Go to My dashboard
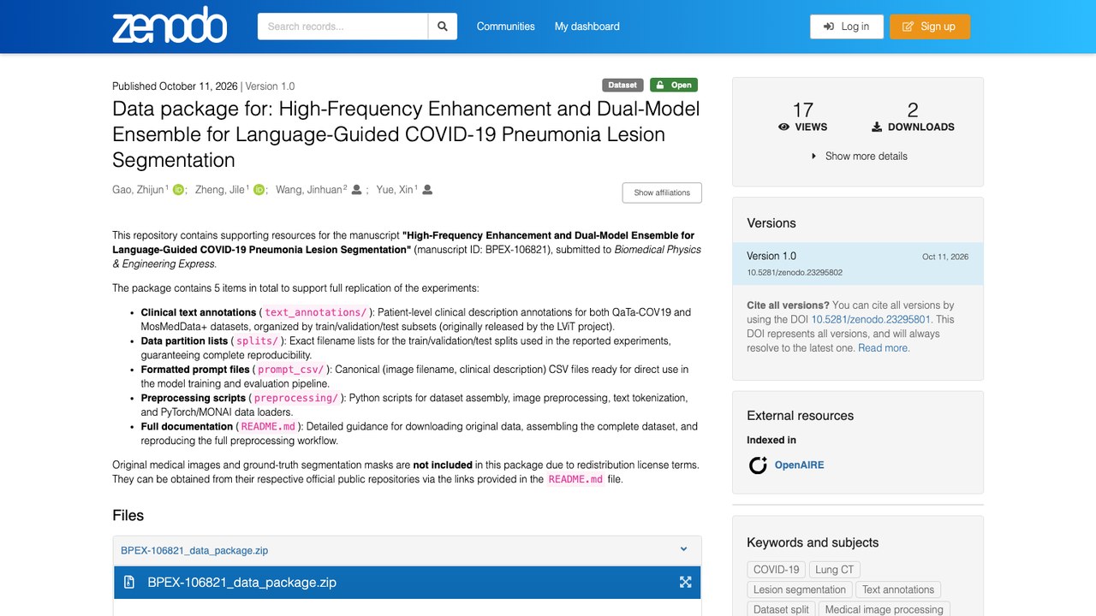The width and height of the screenshot is (1096, 616). [587, 27]
